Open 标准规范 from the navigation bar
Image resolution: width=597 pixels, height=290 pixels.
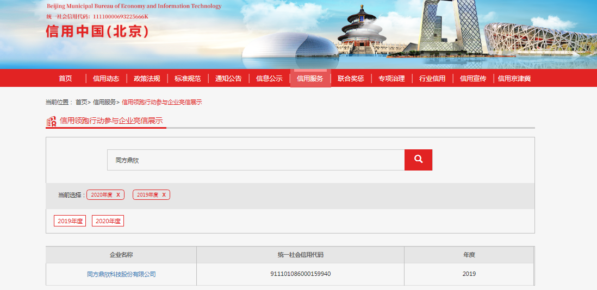click(188, 78)
